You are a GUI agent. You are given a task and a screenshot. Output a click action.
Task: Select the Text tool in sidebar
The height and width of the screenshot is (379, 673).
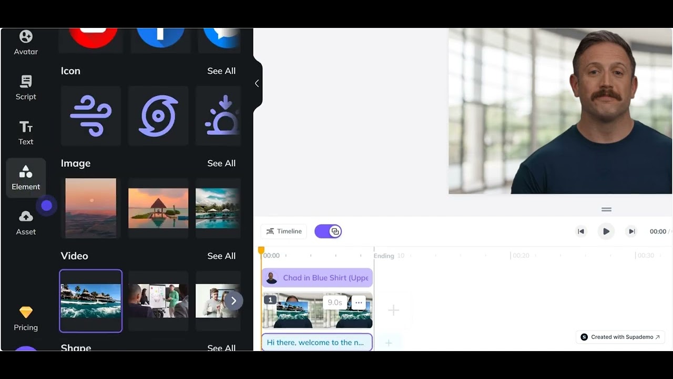(26, 133)
